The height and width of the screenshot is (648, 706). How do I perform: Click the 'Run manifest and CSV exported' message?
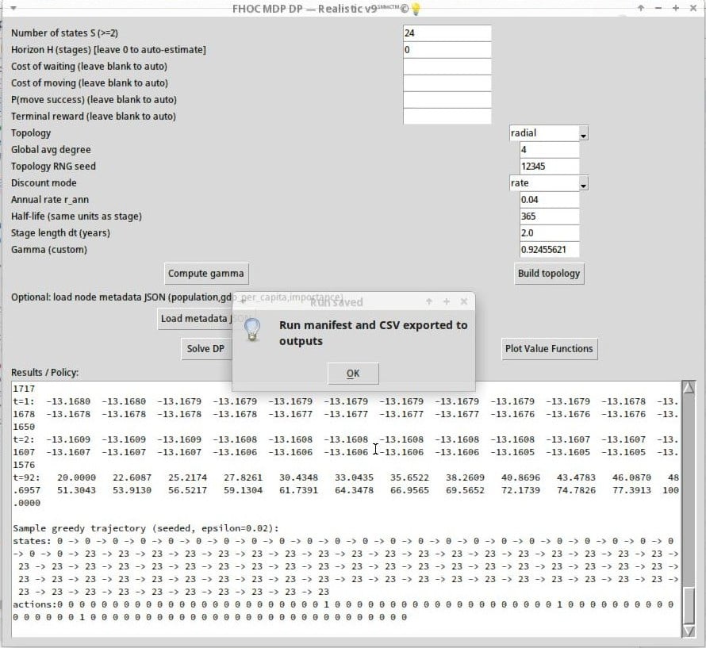tap(374, 333)
